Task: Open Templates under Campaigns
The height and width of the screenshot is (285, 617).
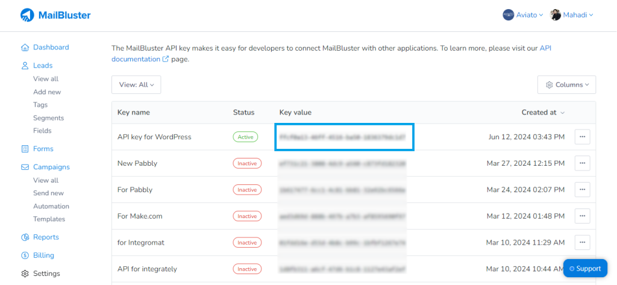Action: click(49, 219)
